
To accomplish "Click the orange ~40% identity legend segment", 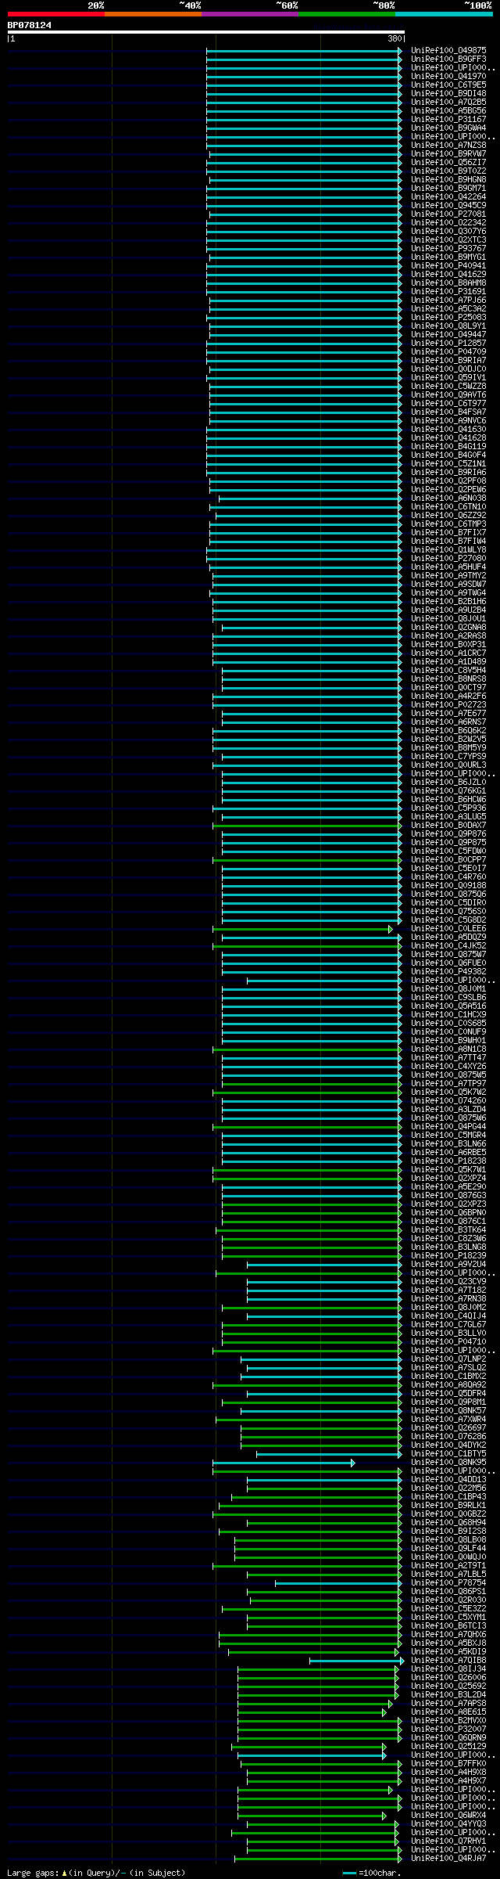I will coord(153,14).
